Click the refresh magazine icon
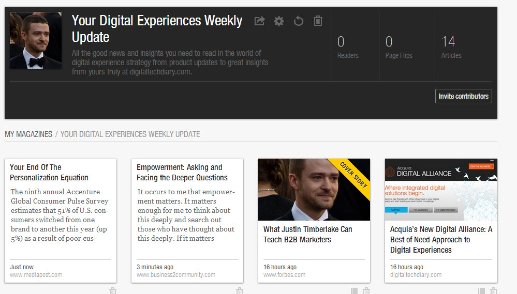Viewport: 517px width, 294px height. 299,21
